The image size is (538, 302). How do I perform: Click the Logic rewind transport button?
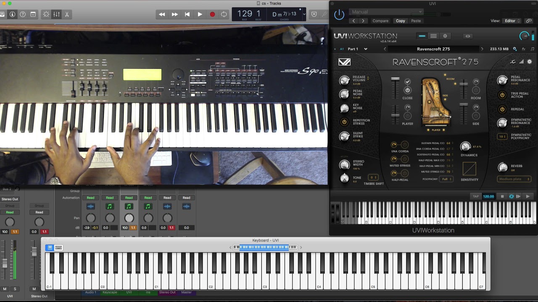tap(162, 14)
